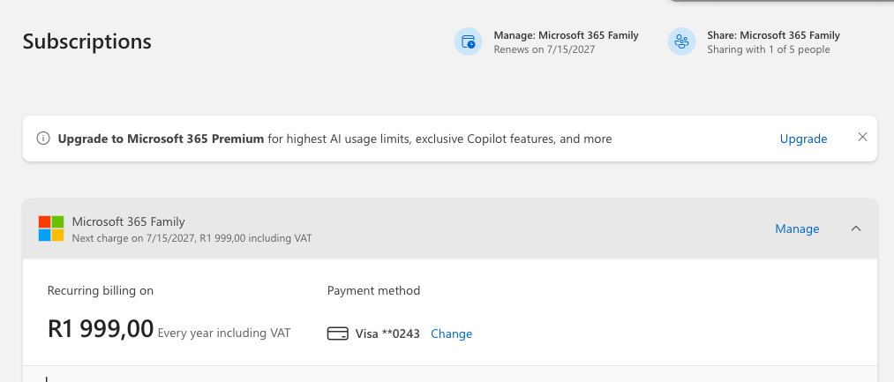Click the 'Renews on 7/15/2027' text
The image size is (894, 382).
click(544, 49)
